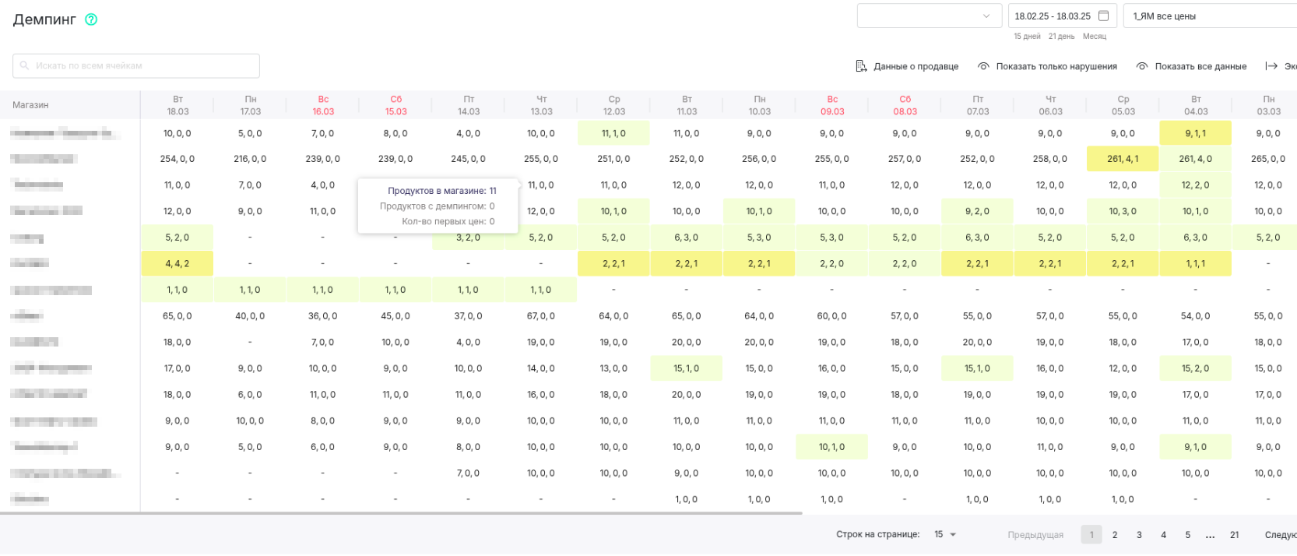
Task: Select the 15 дней quick period
Action: click(x=1027, y=37)
